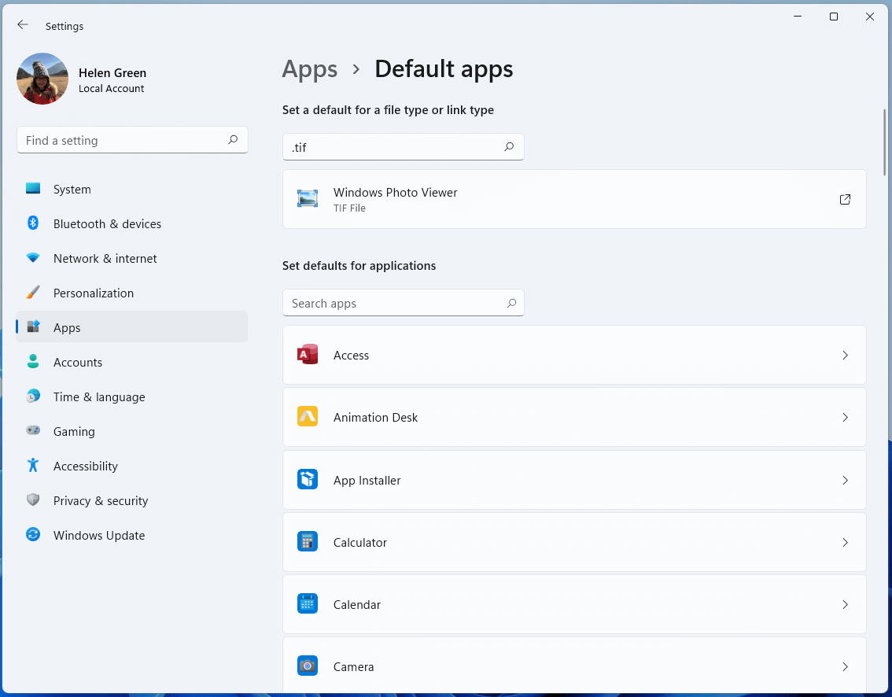Select Personalization category
The image size is (892, 697).
tap(132, 293)
